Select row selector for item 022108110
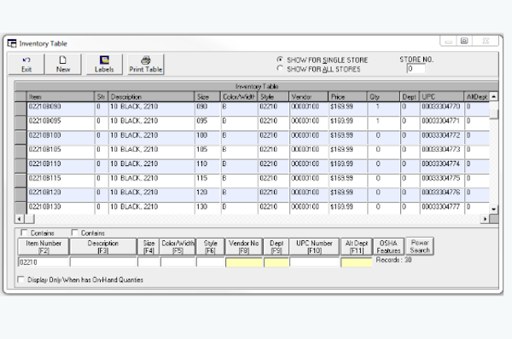Viewport: 512px width, 339px height. pyautogui.click(x=20, y=166)
